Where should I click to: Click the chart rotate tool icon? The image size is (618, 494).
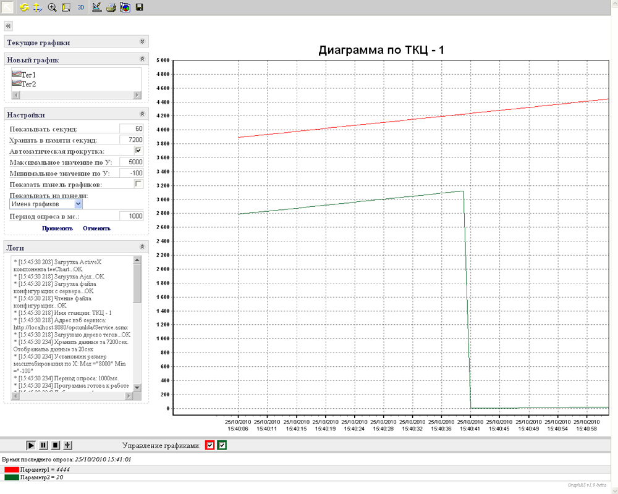tap(23, 7)
